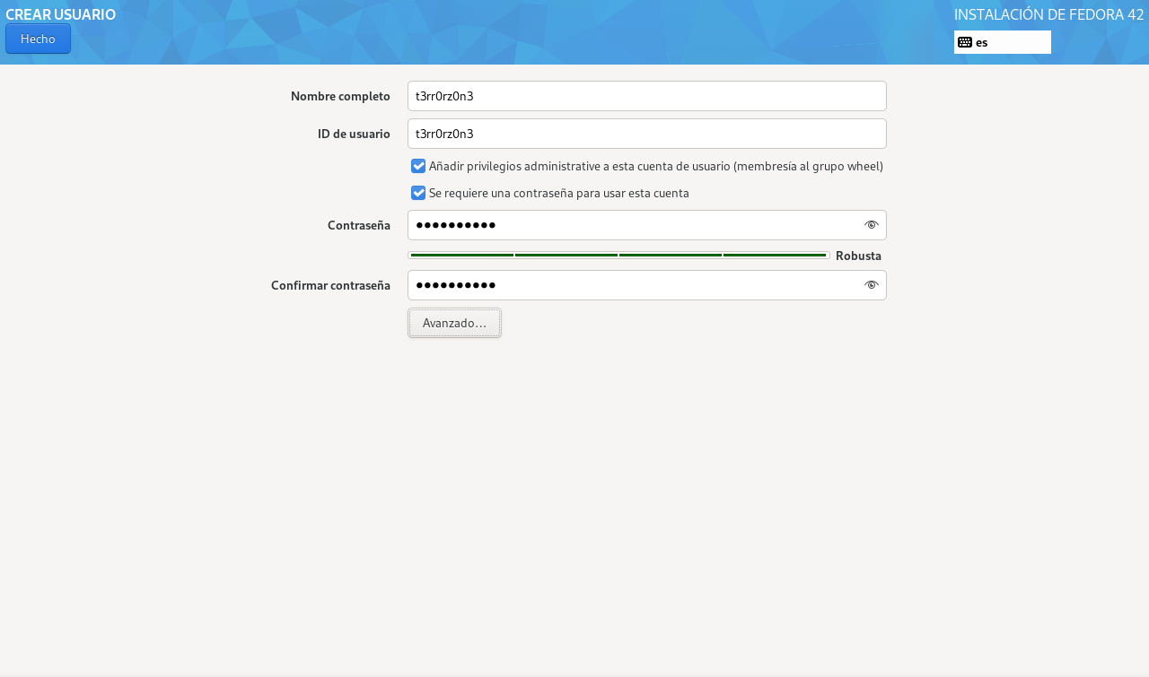
Task: Select the 'es' keyboard layout text
Action: pos(981,42)
